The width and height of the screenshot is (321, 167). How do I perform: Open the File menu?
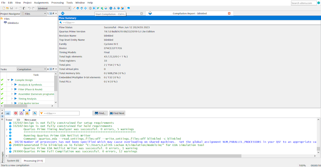(3, 3)
